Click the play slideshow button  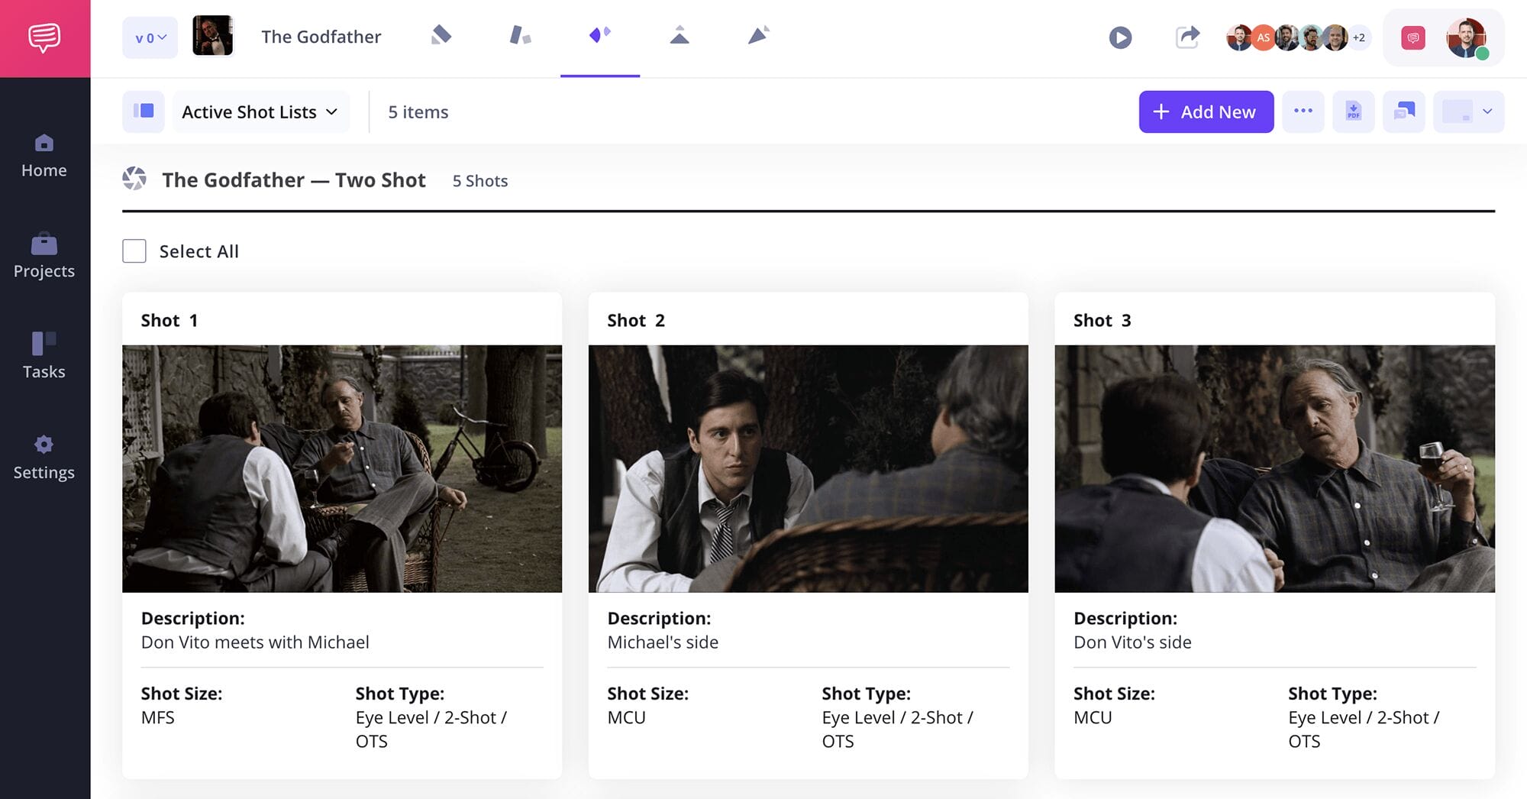pos(1120,37)
